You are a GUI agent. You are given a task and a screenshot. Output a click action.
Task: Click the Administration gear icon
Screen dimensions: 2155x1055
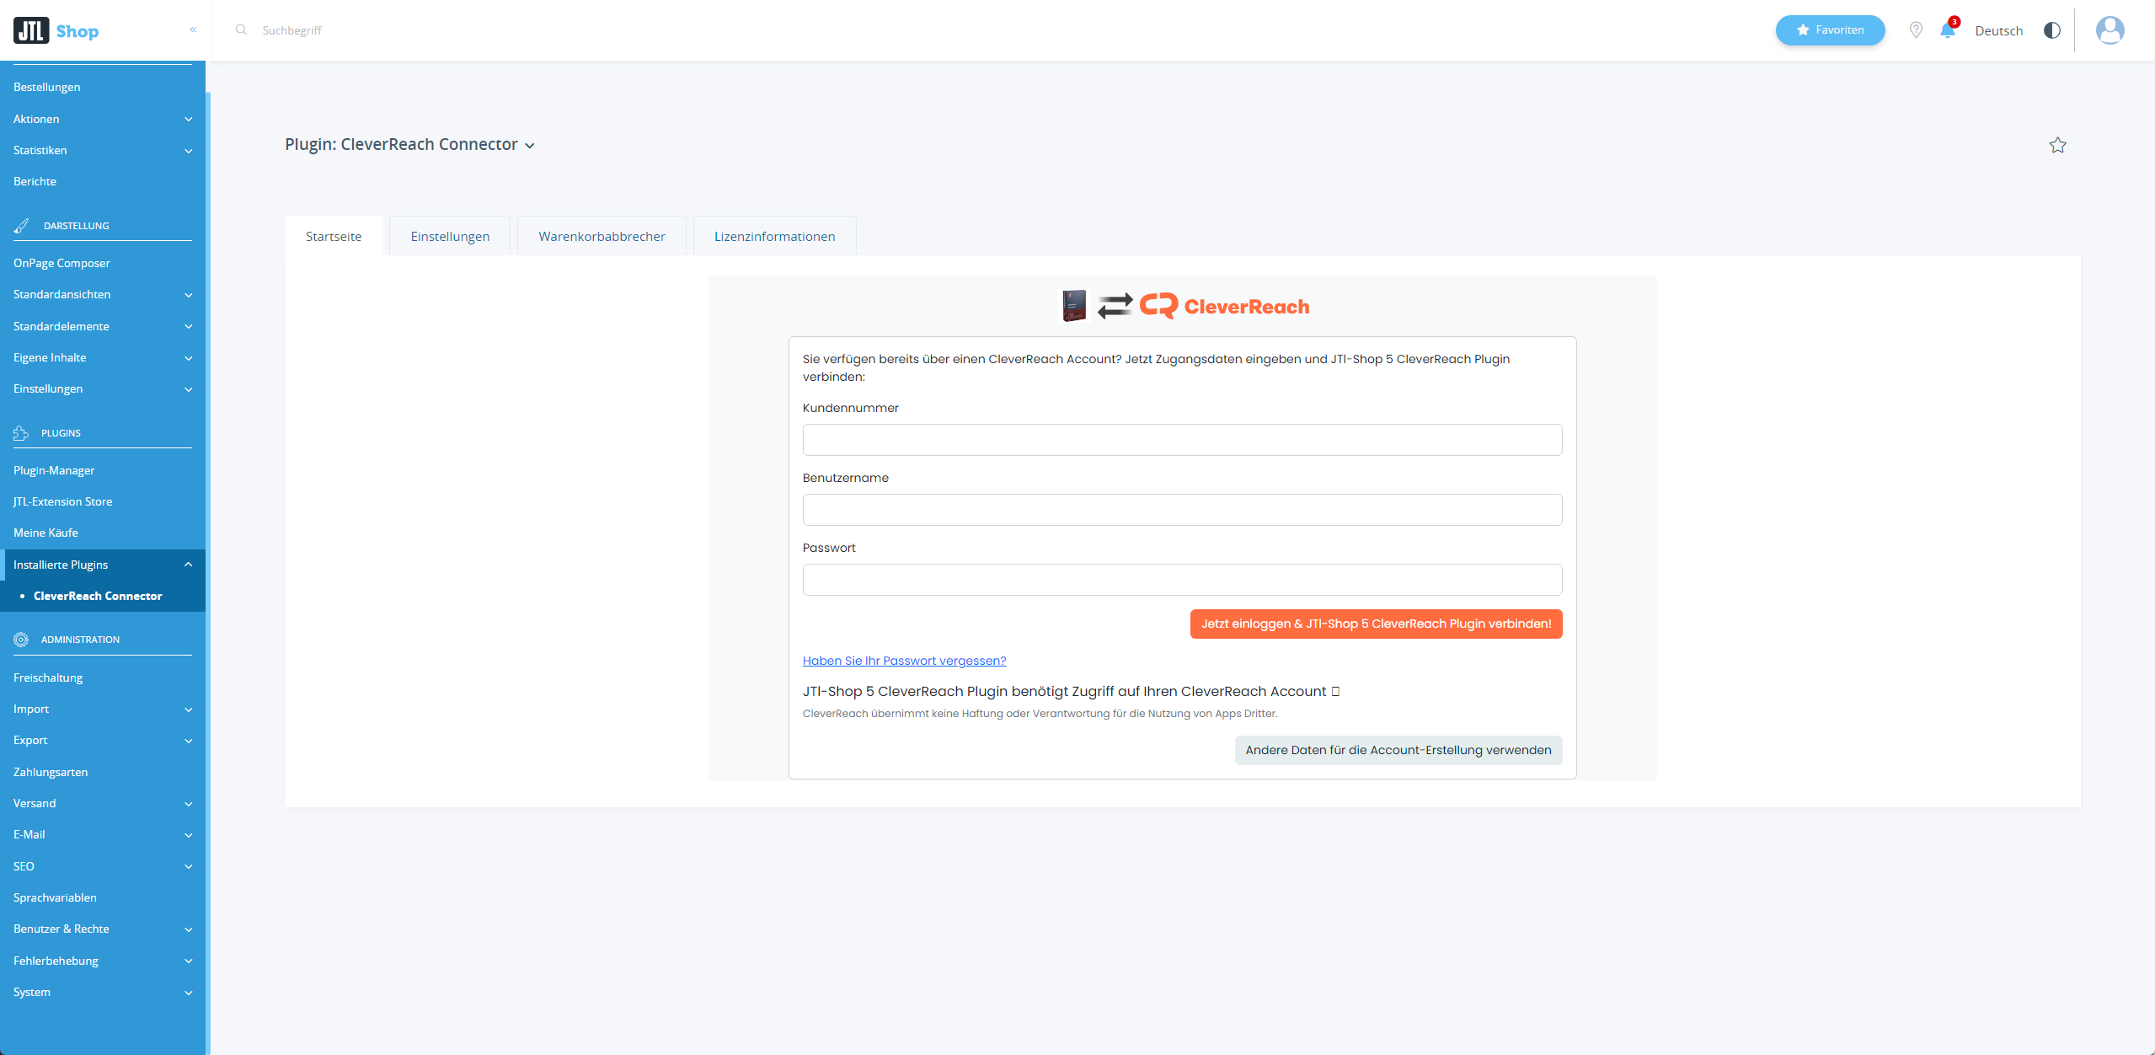21,640
